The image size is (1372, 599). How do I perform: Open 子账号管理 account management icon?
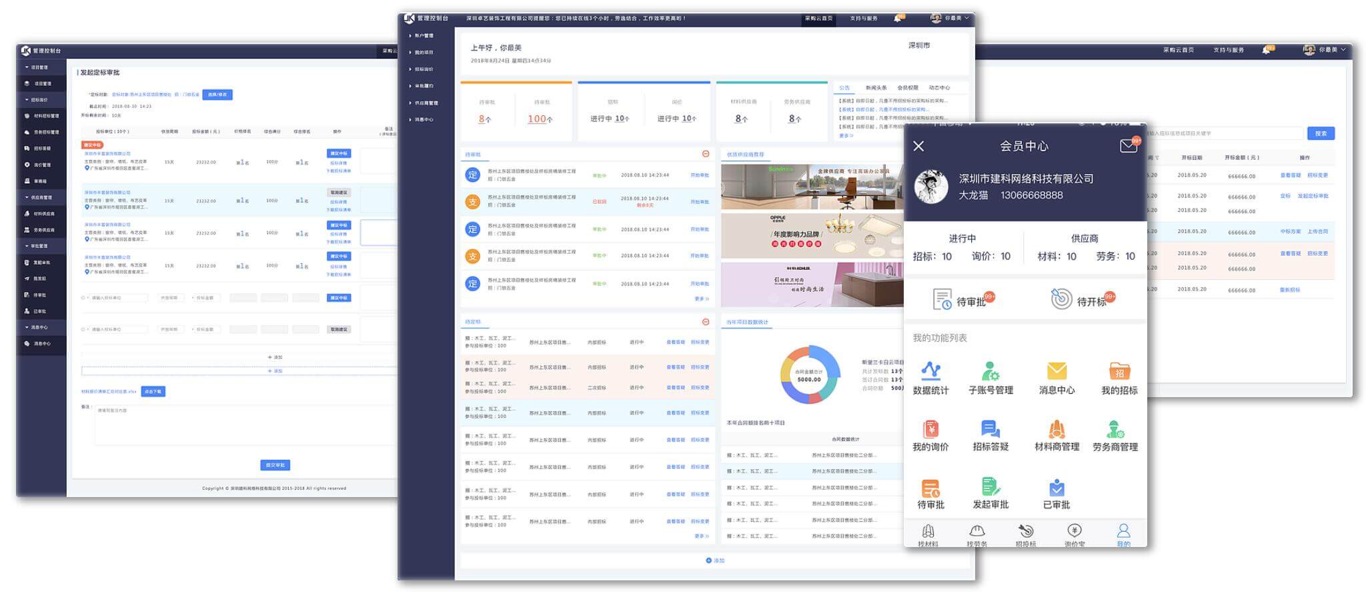pyautogui.click(x=990, y=370)
